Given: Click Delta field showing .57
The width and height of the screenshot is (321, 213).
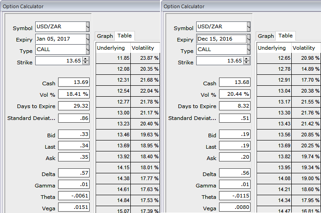Looking at the screenshot, I should (x=74, y=173).
